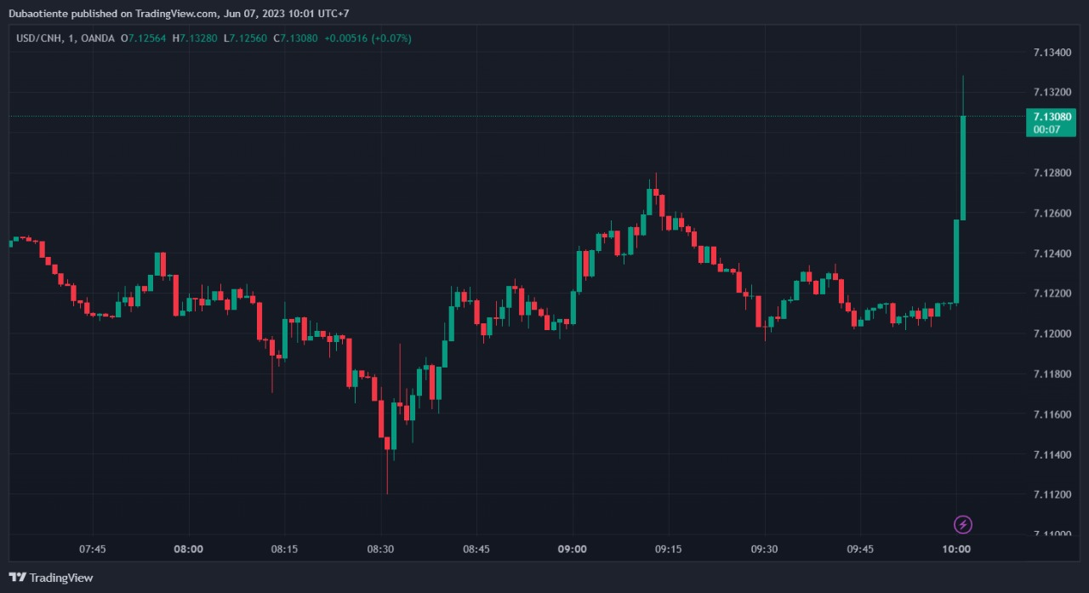Click the +0.00516 (+0.07%) change value
Image resolution: width=1089 pixels, height=593 pixels.
coord(368,38)
